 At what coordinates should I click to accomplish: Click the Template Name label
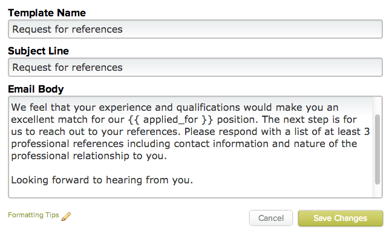47,13
